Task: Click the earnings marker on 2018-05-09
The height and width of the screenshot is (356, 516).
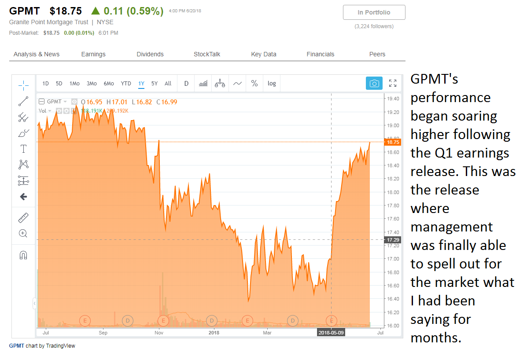Action: click(x=331, y=320)
